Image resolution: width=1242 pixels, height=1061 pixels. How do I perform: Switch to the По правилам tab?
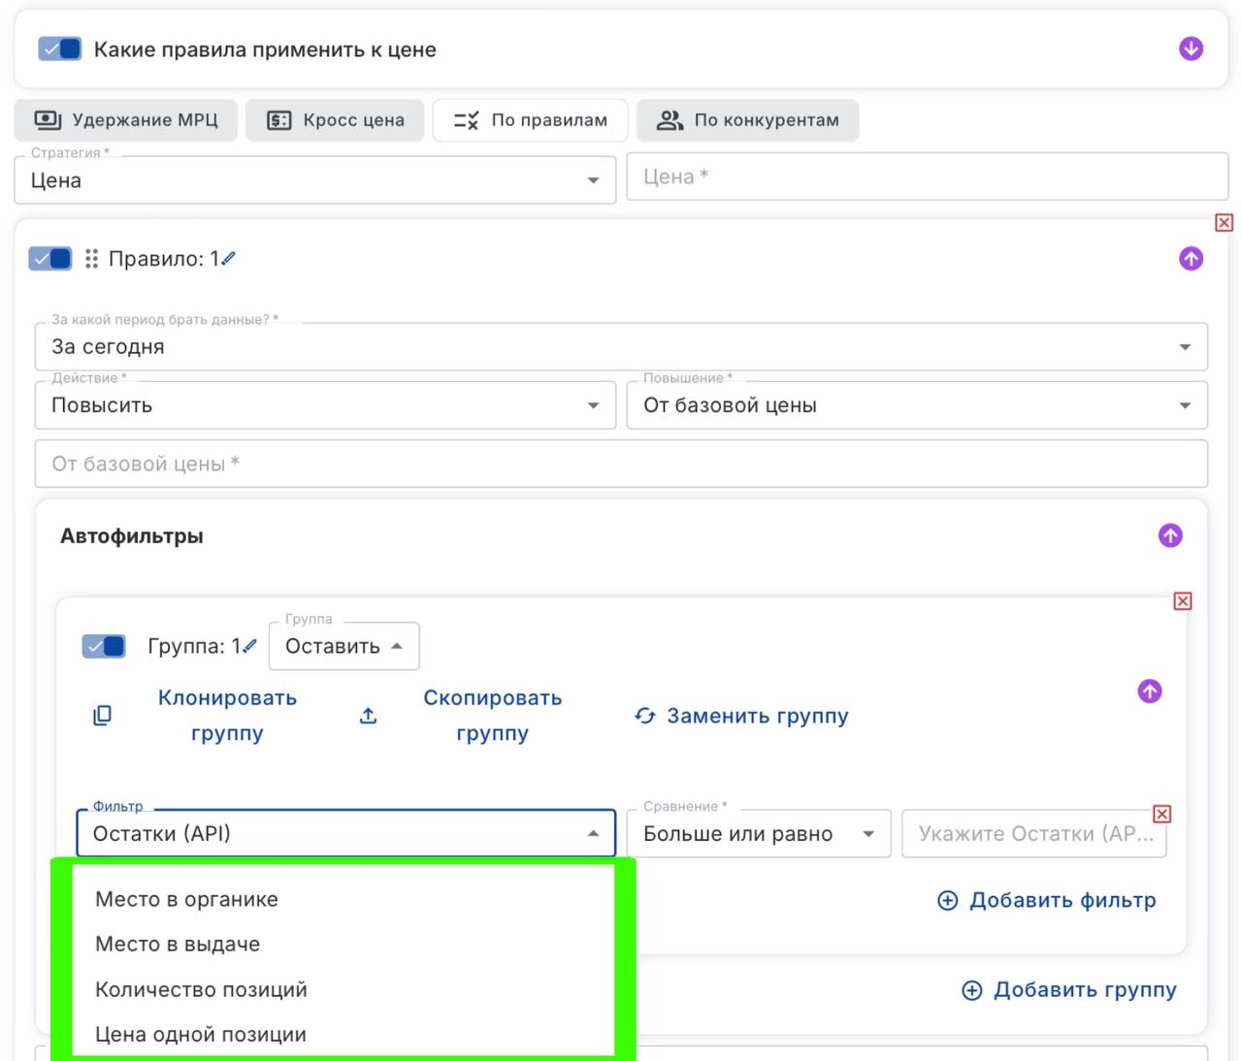[530, 120]
